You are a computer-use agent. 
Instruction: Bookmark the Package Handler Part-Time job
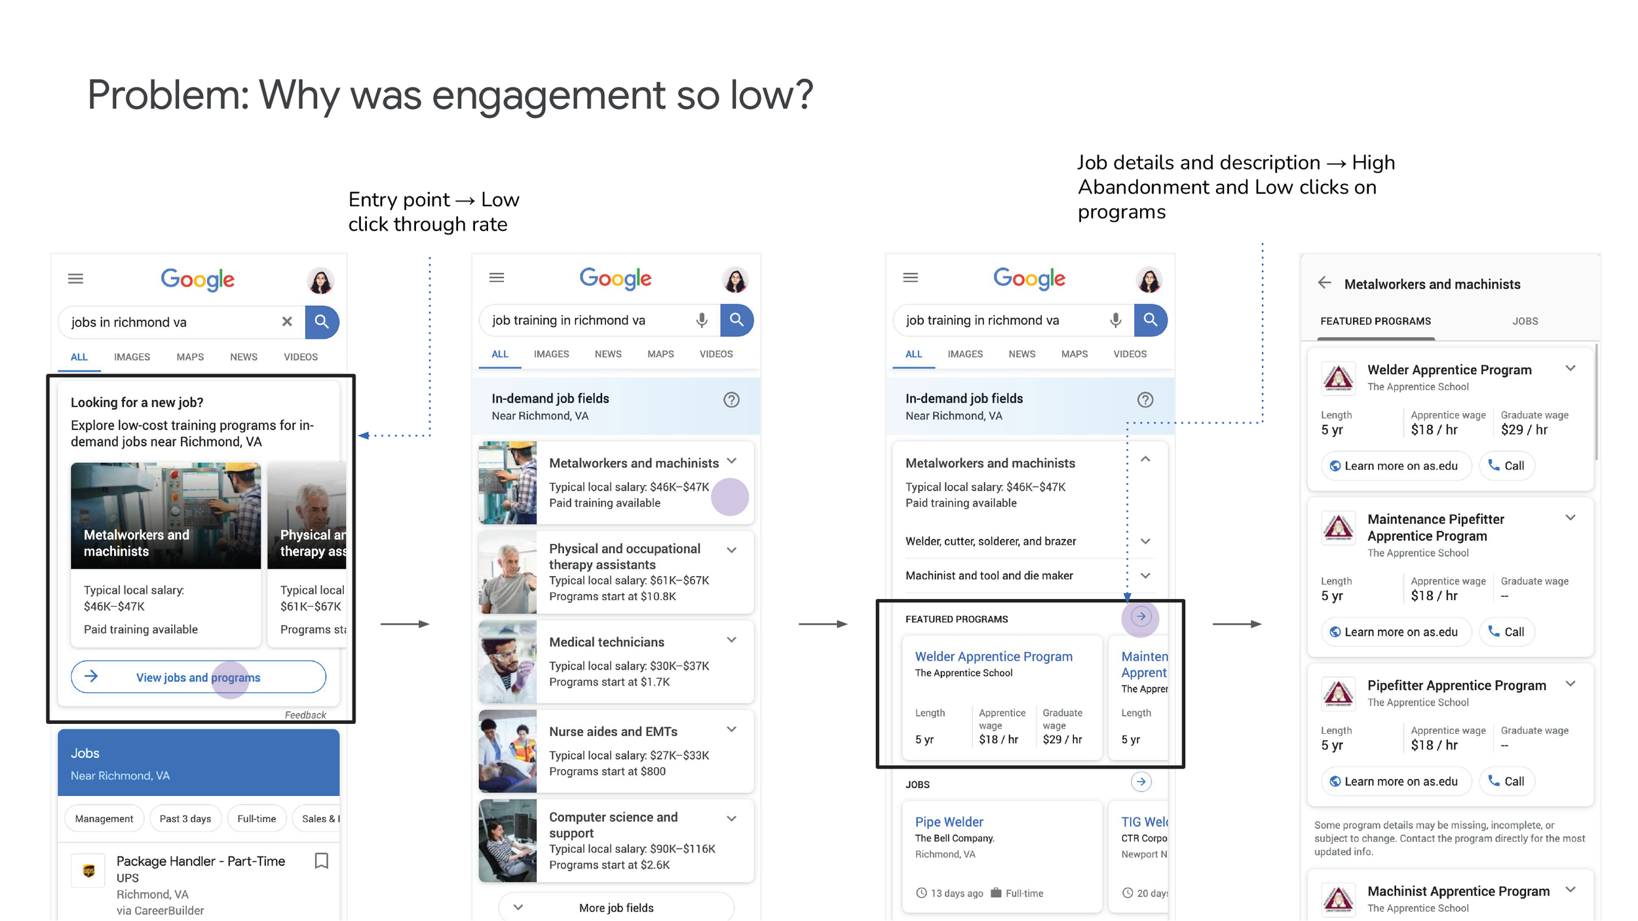coord(321,861)
